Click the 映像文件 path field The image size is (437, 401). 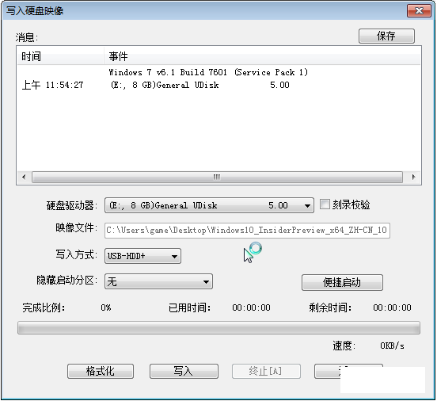pos(247,231)
